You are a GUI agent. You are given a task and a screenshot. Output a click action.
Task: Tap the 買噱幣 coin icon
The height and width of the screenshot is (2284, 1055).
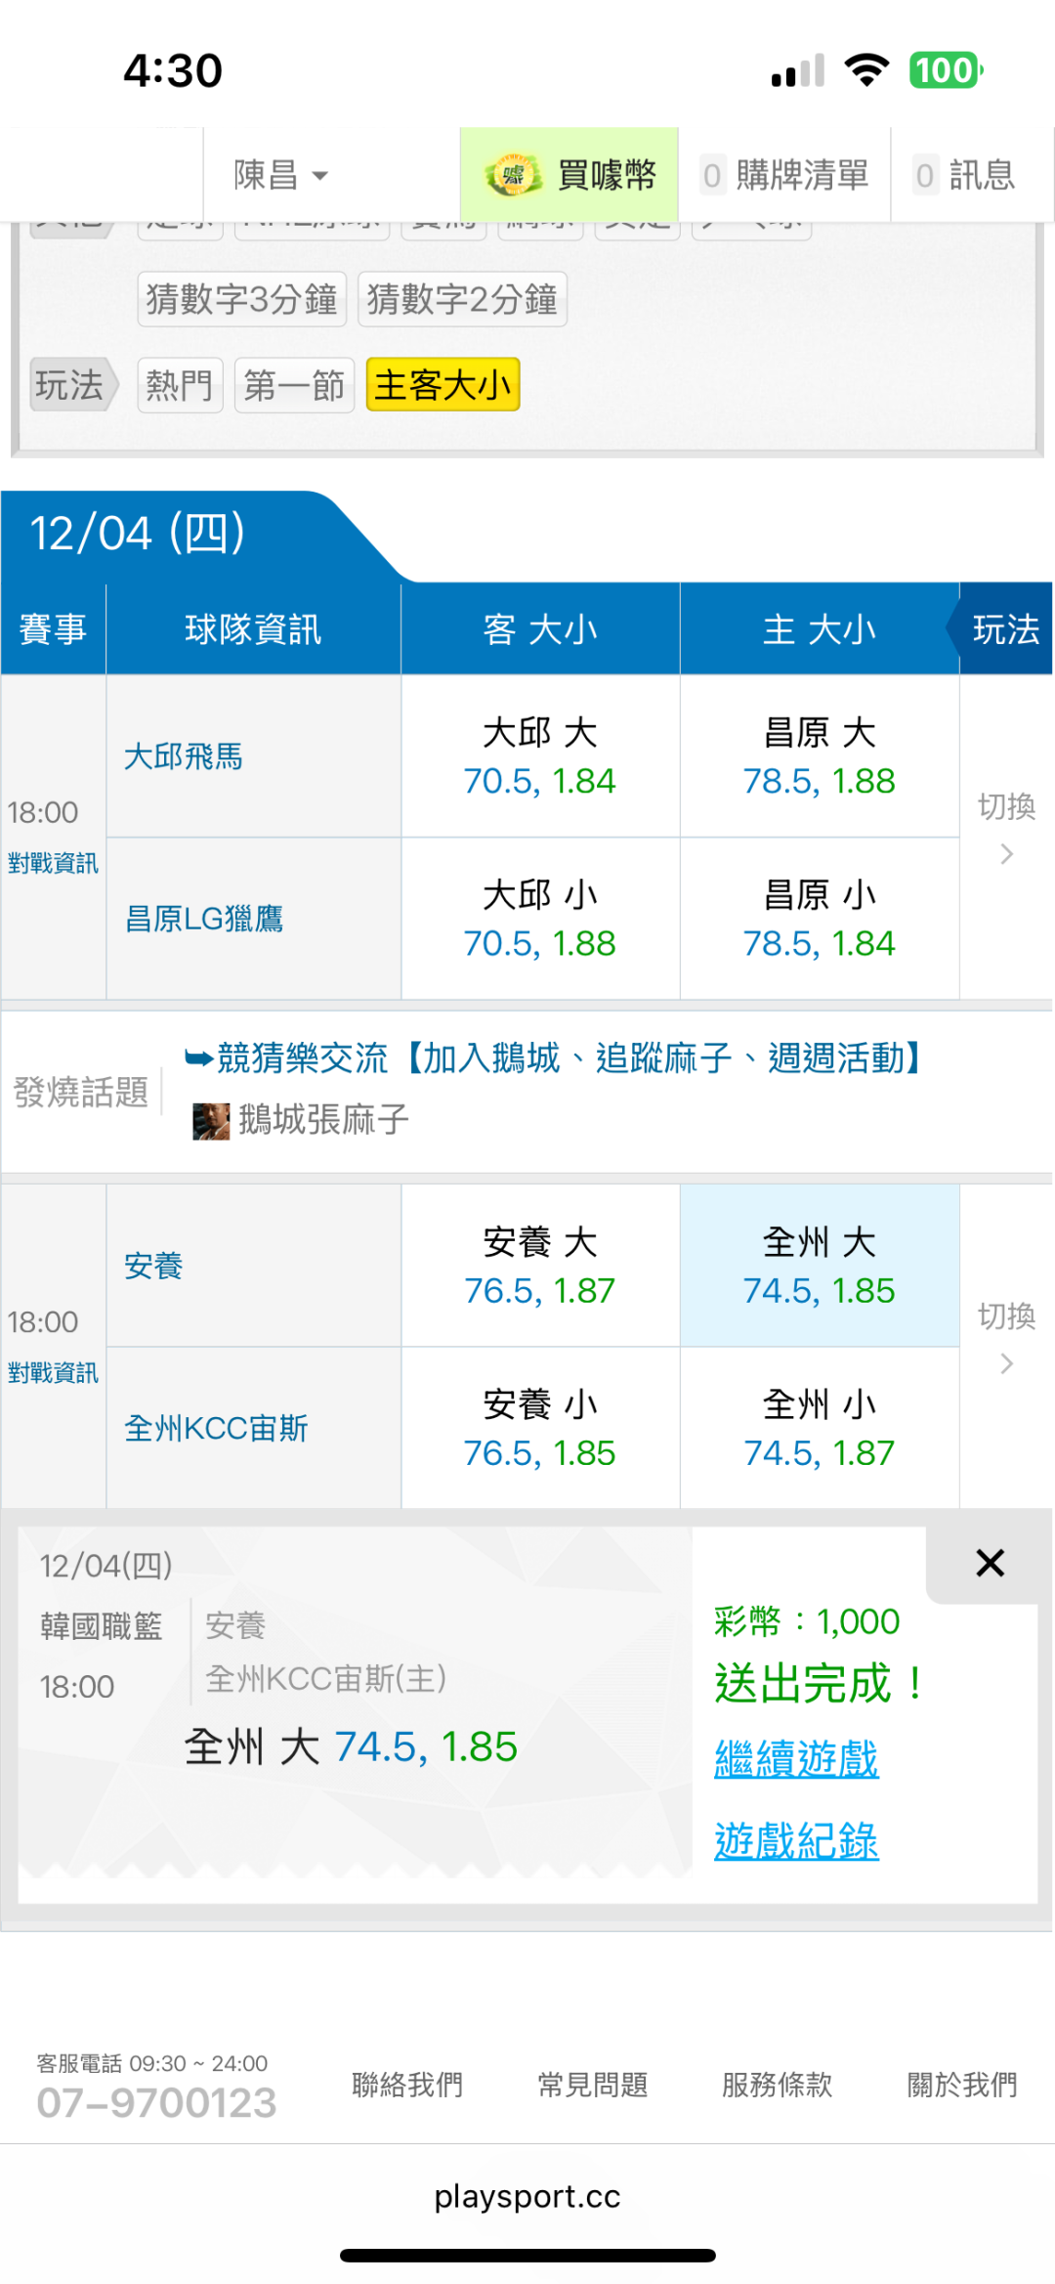(513, 175)
